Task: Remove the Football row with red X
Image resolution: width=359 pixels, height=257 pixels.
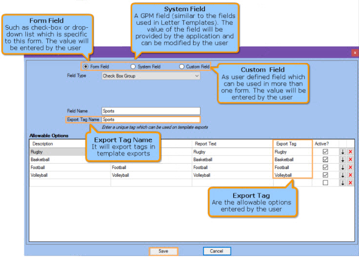Action: 350,167
